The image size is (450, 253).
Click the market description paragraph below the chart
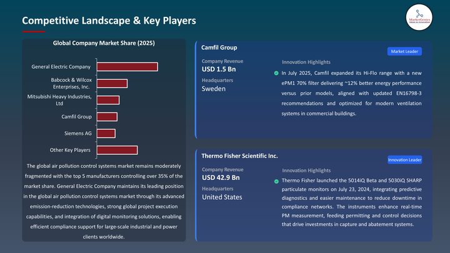tap(104, 201)
